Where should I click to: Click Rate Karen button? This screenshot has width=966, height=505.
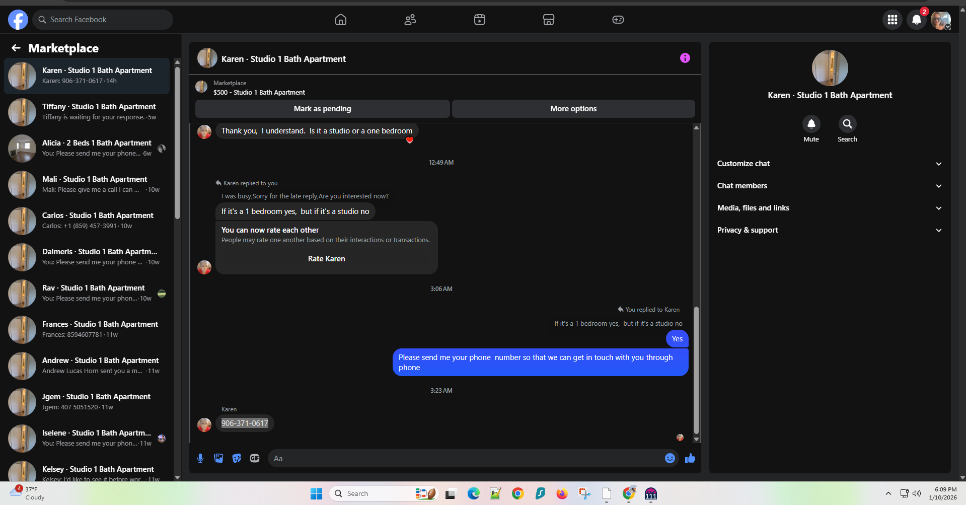(327, 259)
